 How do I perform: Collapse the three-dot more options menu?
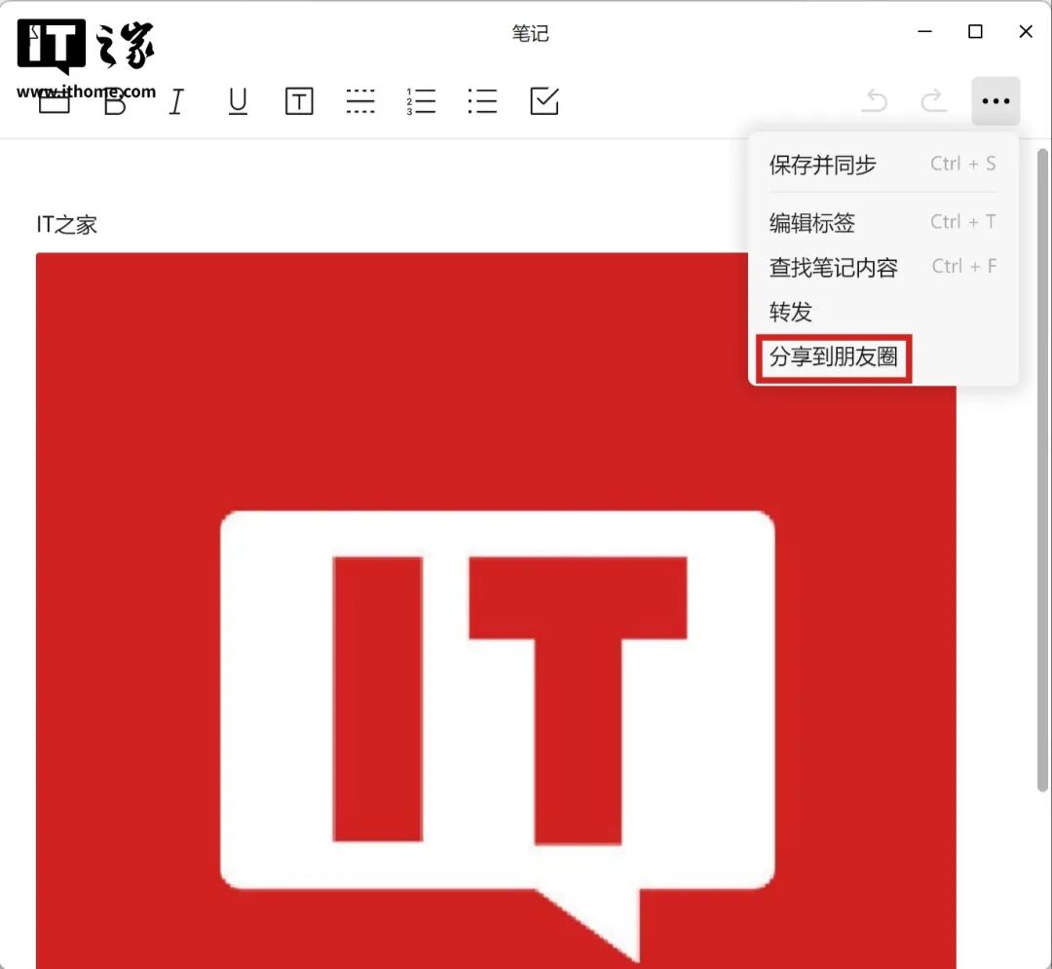pyautogui.click(x=996, y=101)
